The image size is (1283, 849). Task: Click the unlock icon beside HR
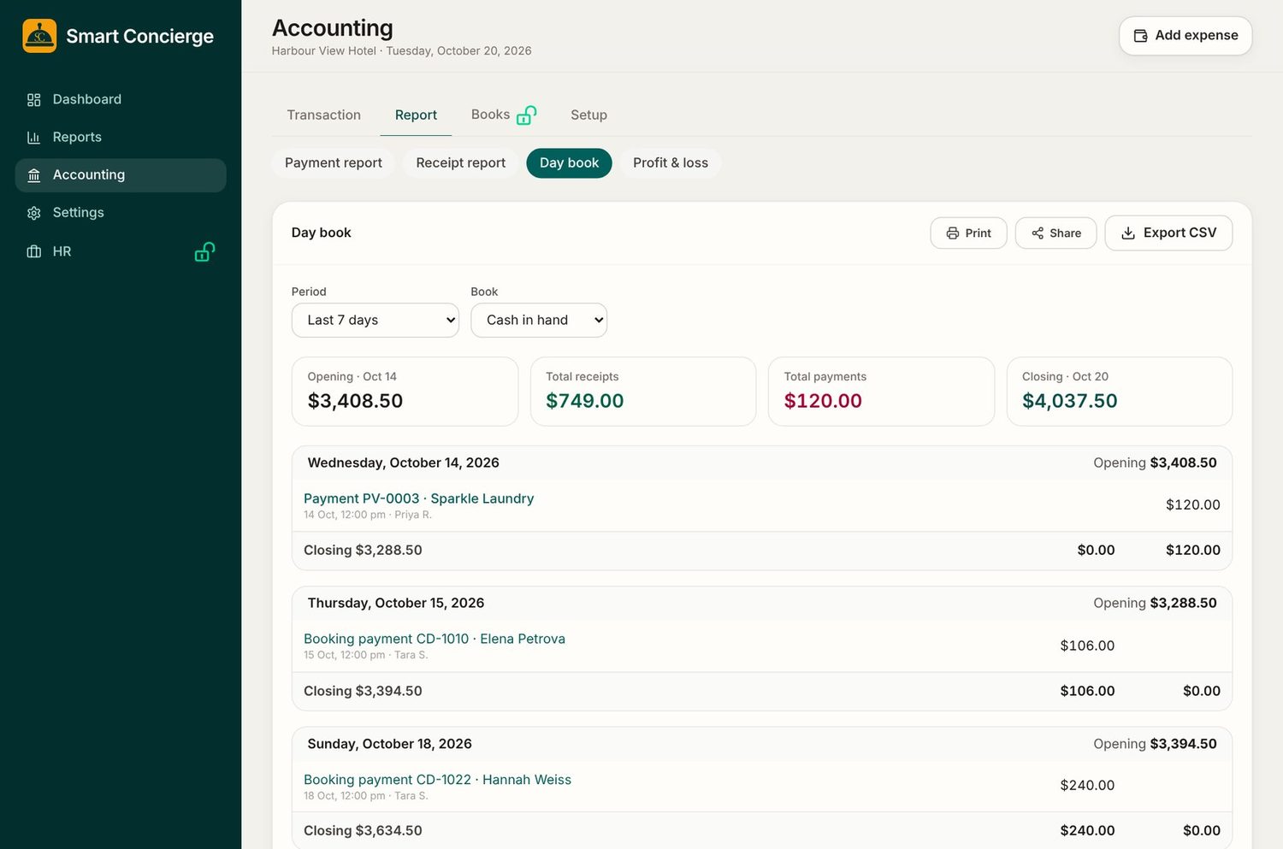coord(204,251)
